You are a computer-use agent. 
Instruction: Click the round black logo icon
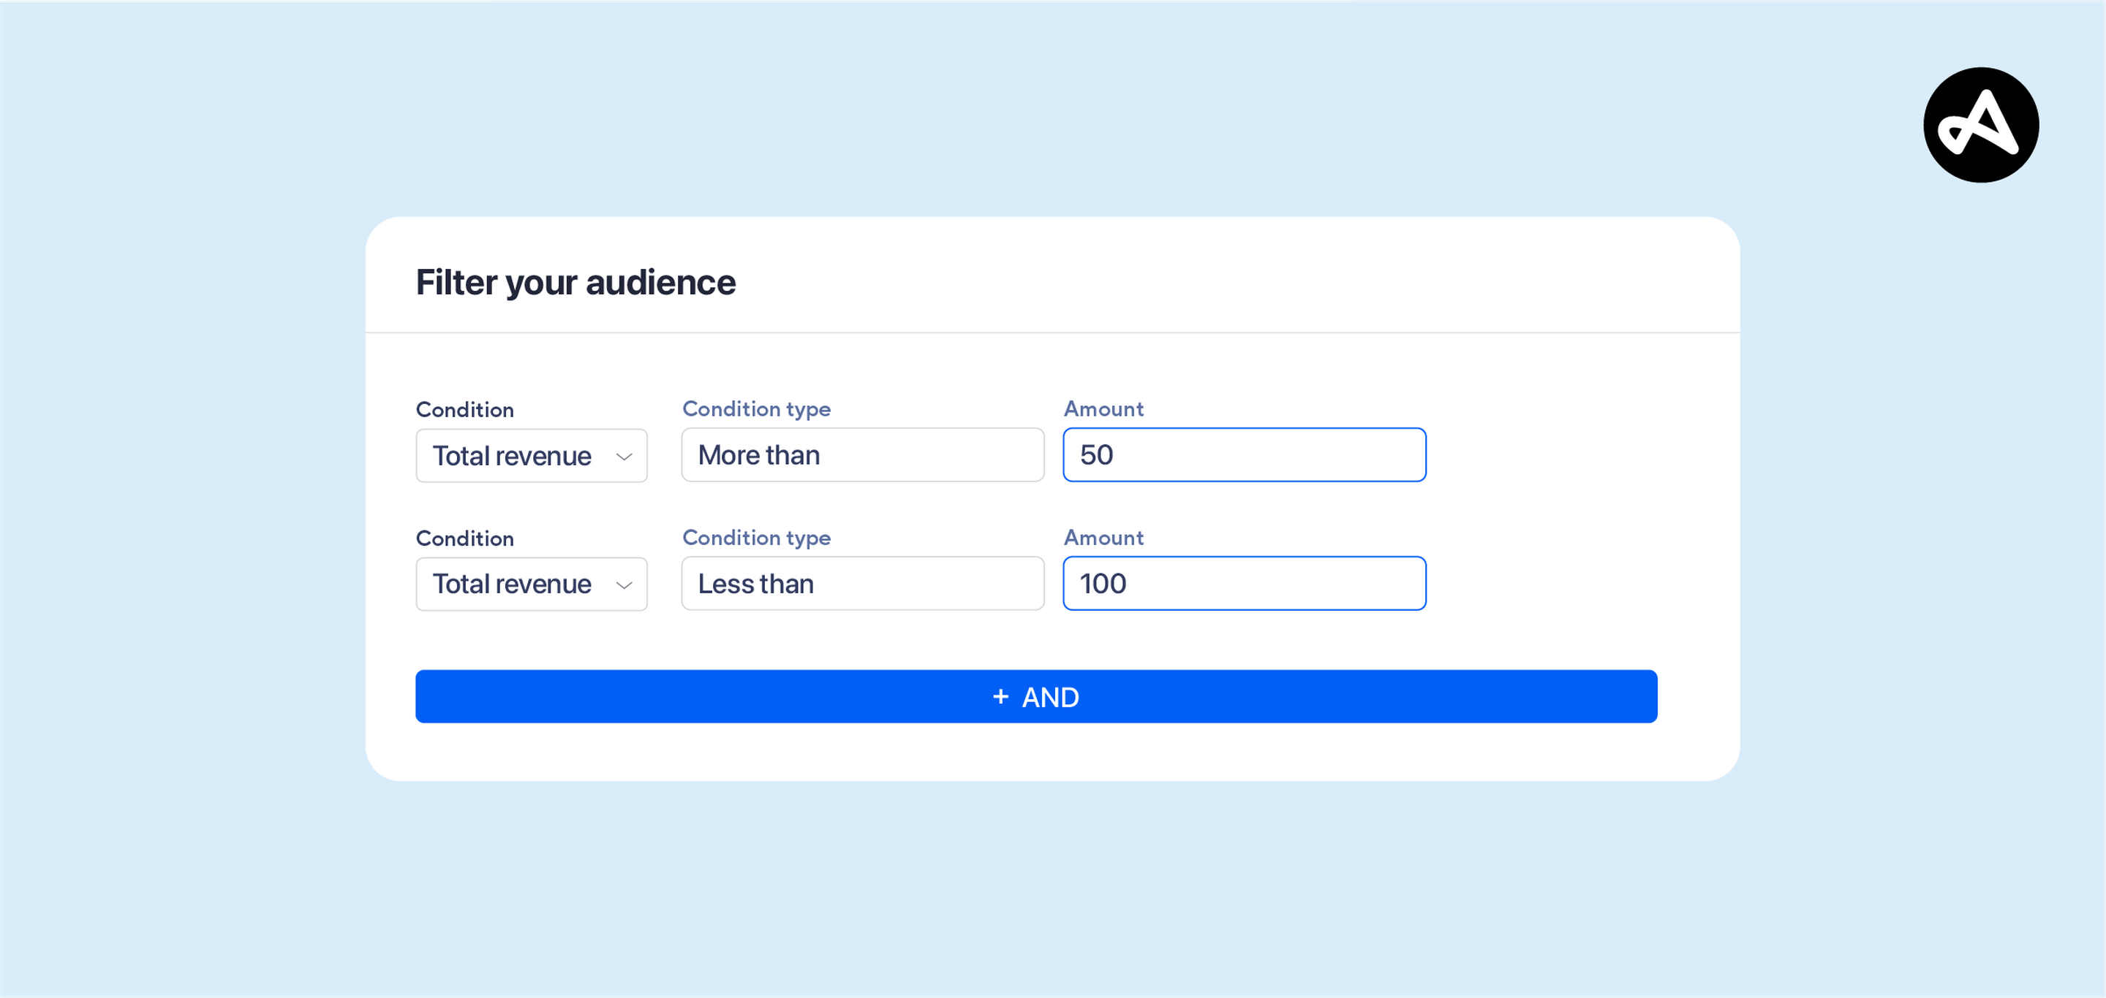(1980, 125)
